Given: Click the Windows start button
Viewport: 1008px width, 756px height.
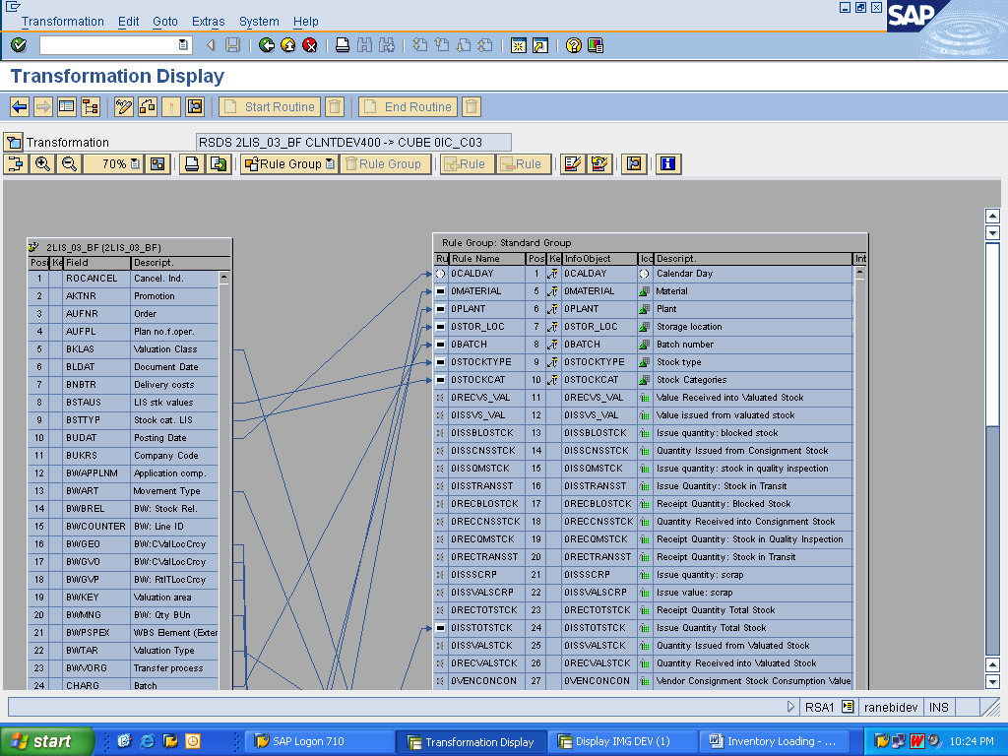Looking at the screenshot, I should coord(47,741).
